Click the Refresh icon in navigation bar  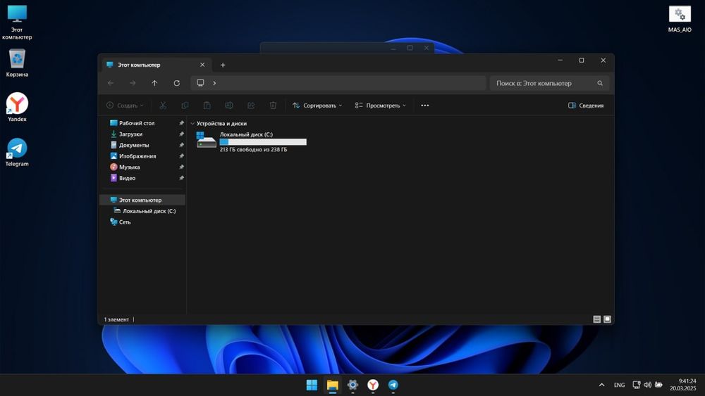[176, 83]
